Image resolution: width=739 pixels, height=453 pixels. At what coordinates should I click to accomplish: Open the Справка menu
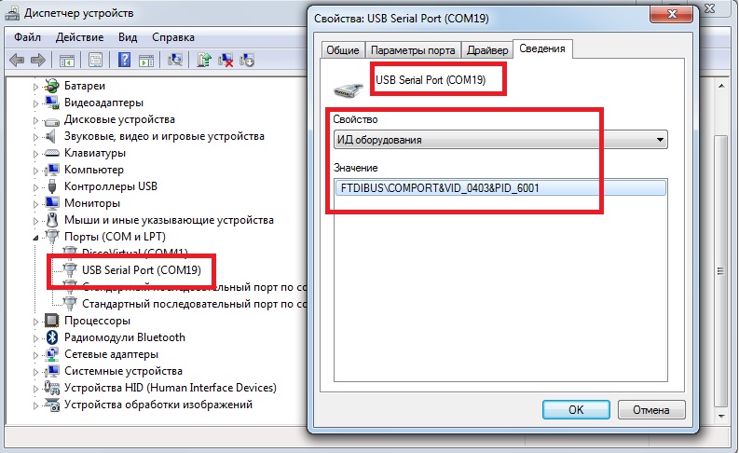[173, 36]
